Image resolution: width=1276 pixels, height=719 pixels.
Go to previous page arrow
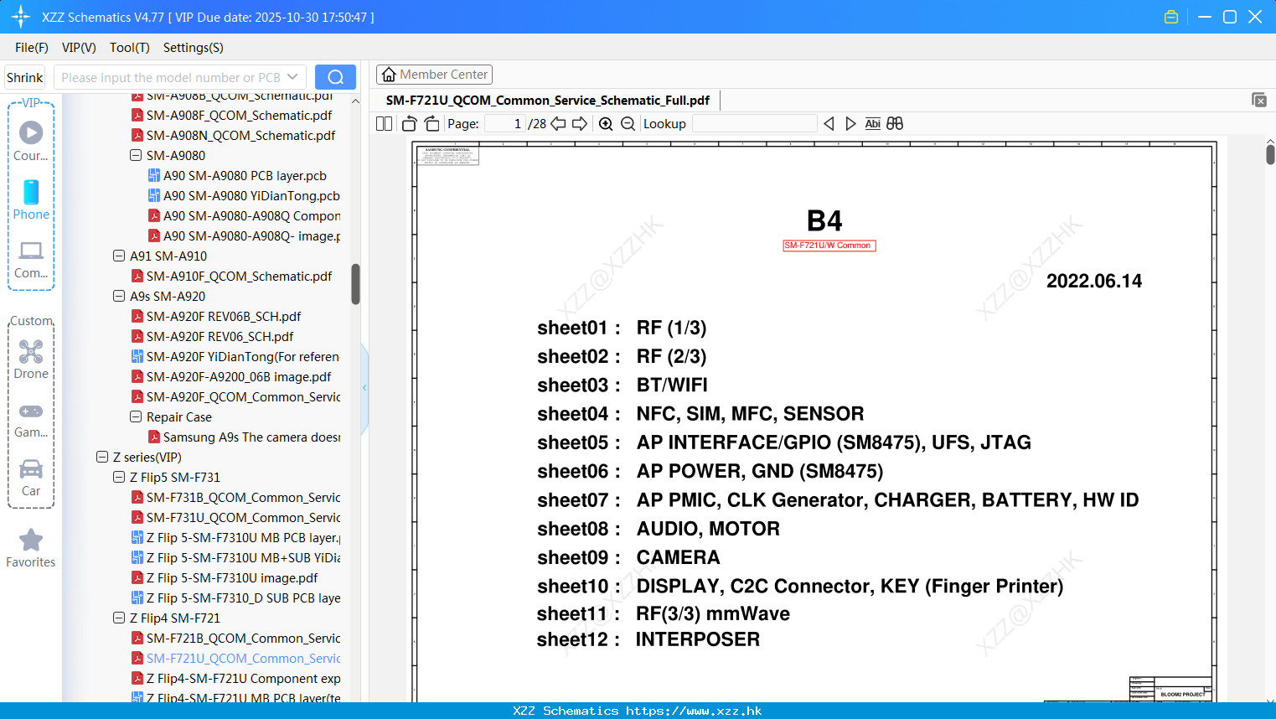[558, 123]
